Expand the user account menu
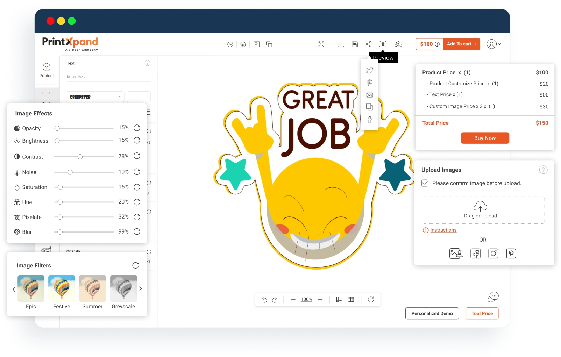Viewport: 561px width, 357px height. pos(494,44)
